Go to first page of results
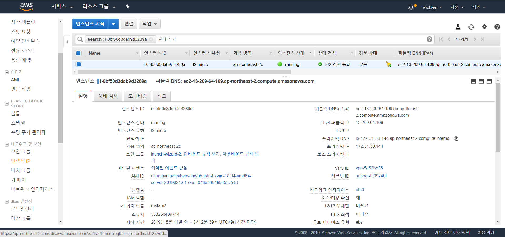Screen dimensions: 505x237 441,39
